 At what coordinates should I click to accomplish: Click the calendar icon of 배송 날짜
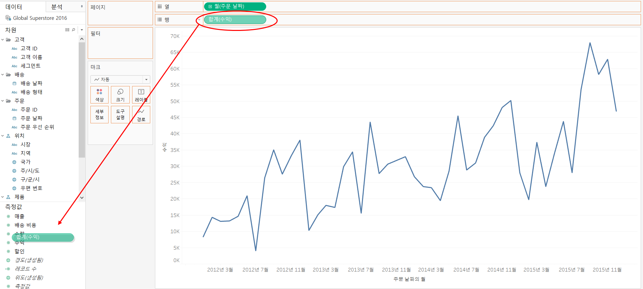point(14,83)
